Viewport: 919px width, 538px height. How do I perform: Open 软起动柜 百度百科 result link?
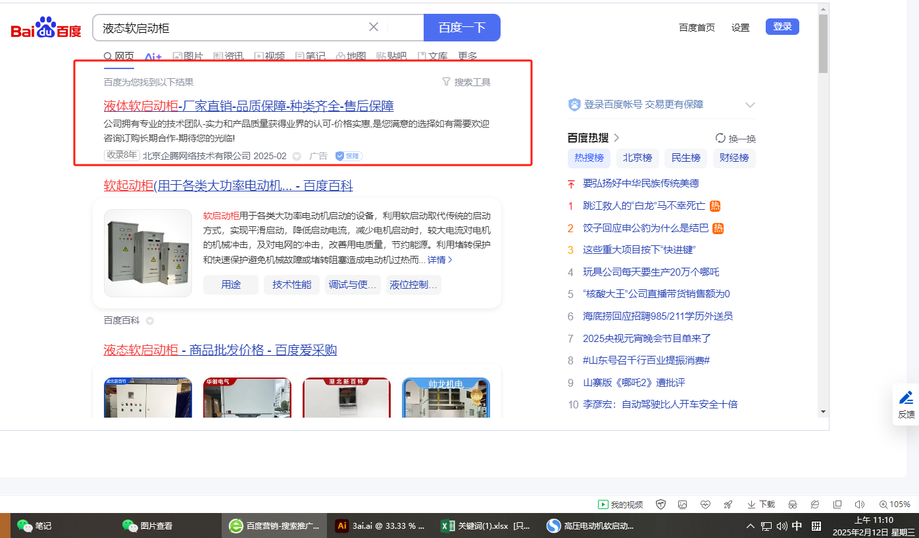click(x=228, y=185)
